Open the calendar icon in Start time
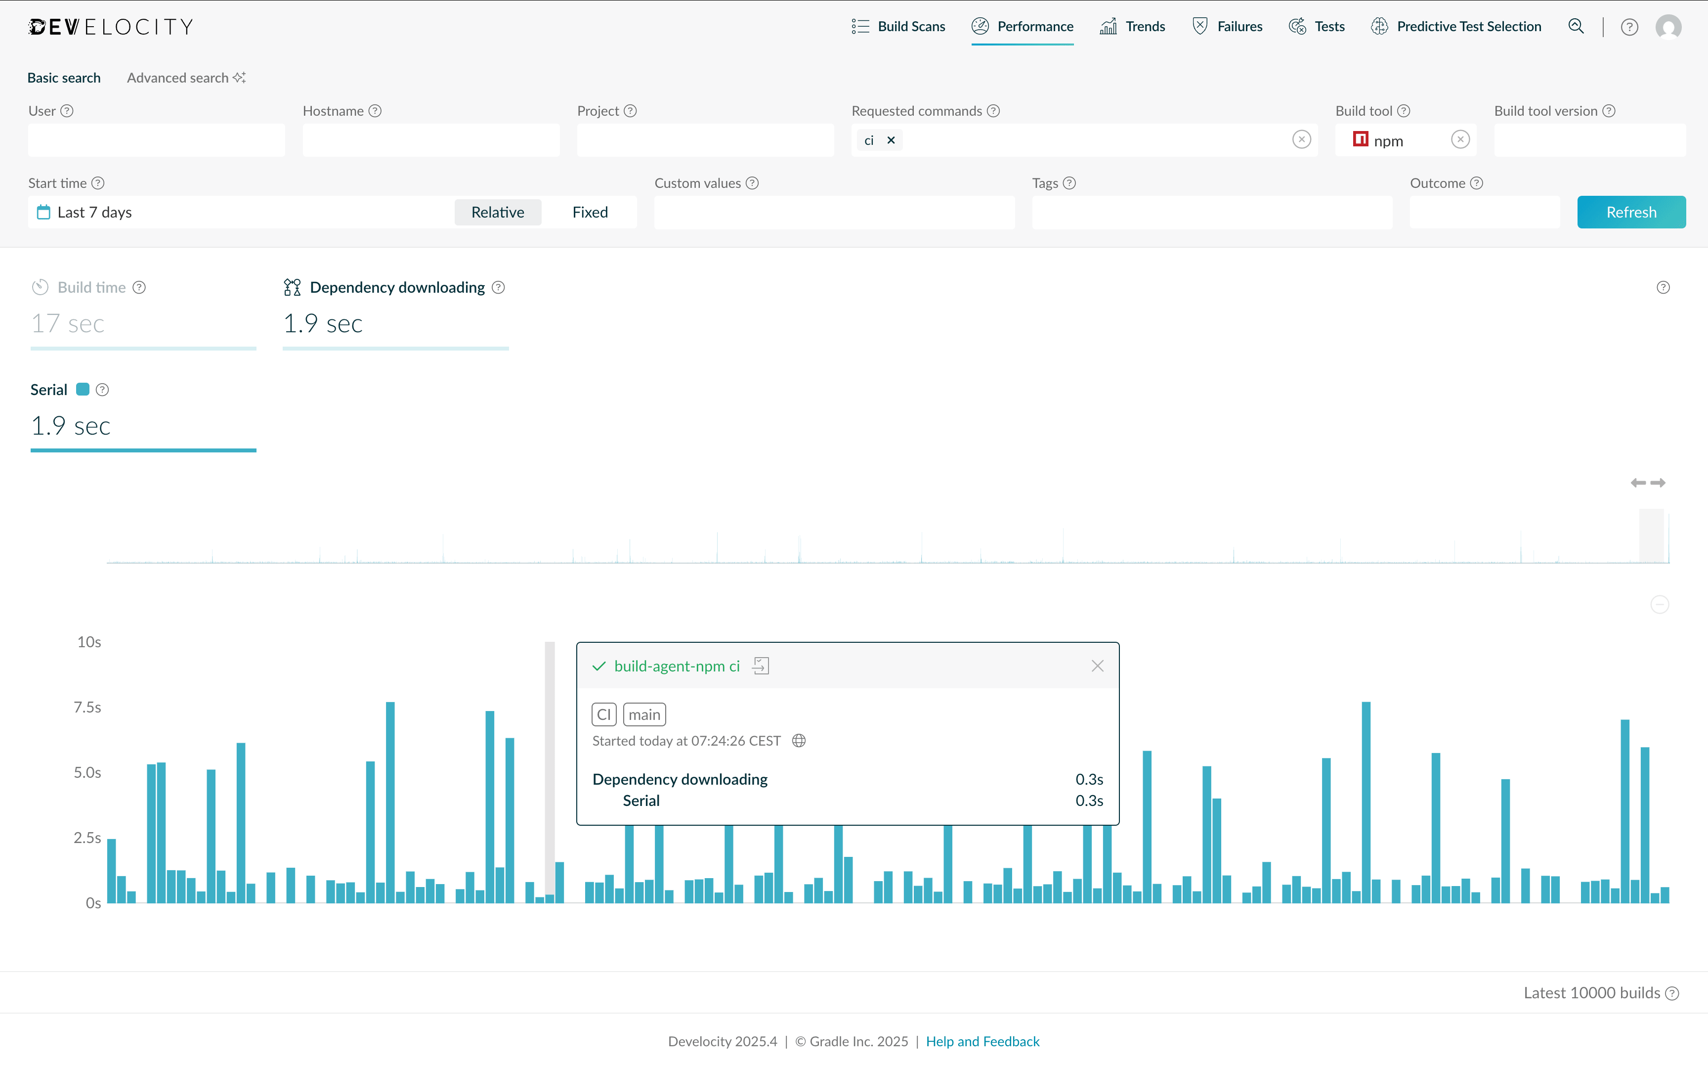This screenshot has width=1708, height=1068. tap(43, 212)
